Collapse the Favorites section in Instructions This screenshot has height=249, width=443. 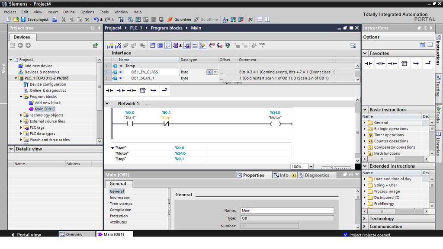pos(365,53)
